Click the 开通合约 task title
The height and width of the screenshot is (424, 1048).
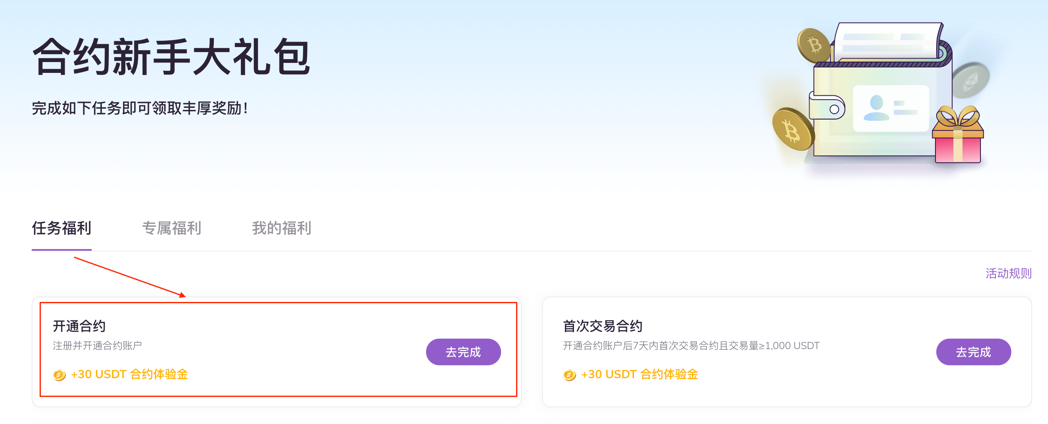point(79,326)
